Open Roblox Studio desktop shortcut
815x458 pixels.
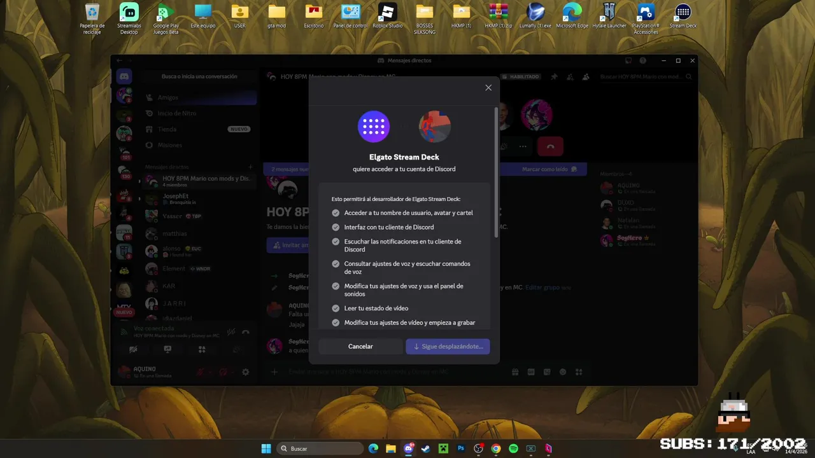point(387,16)
